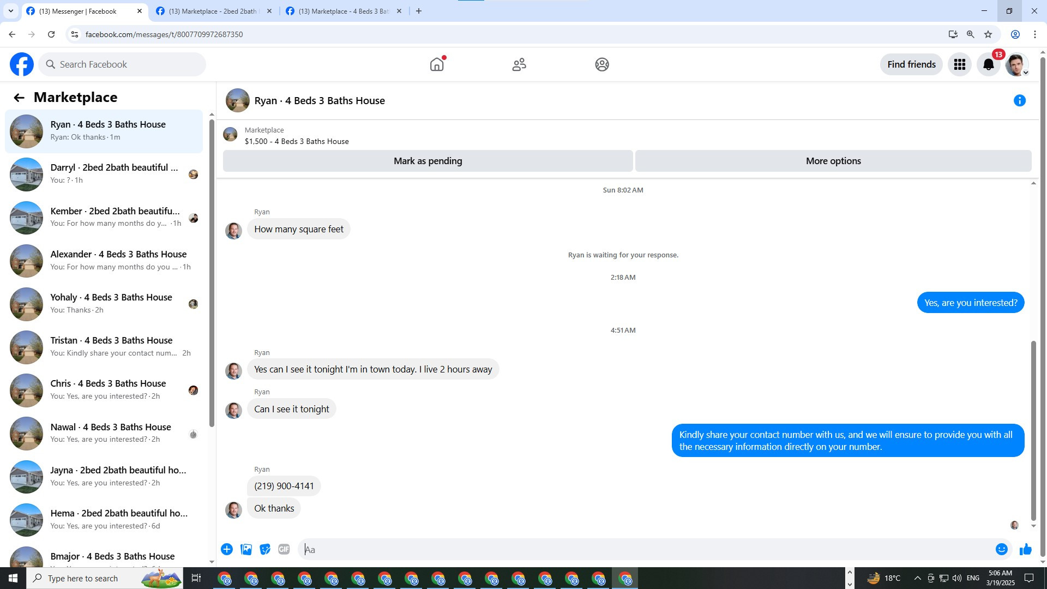The height and width of the screenshot is (589, 1047).
Task: Open the Darryl 2bed 2bath conversation
Action: pos(104,174)
